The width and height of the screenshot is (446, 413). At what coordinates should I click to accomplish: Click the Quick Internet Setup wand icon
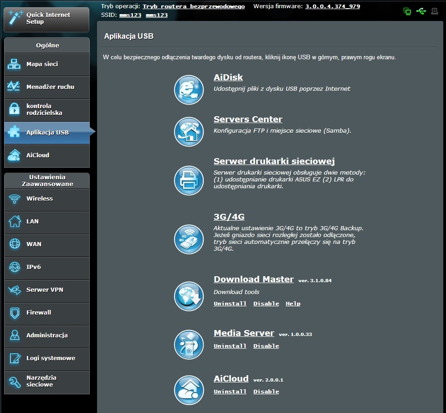[x=15, y=18]
